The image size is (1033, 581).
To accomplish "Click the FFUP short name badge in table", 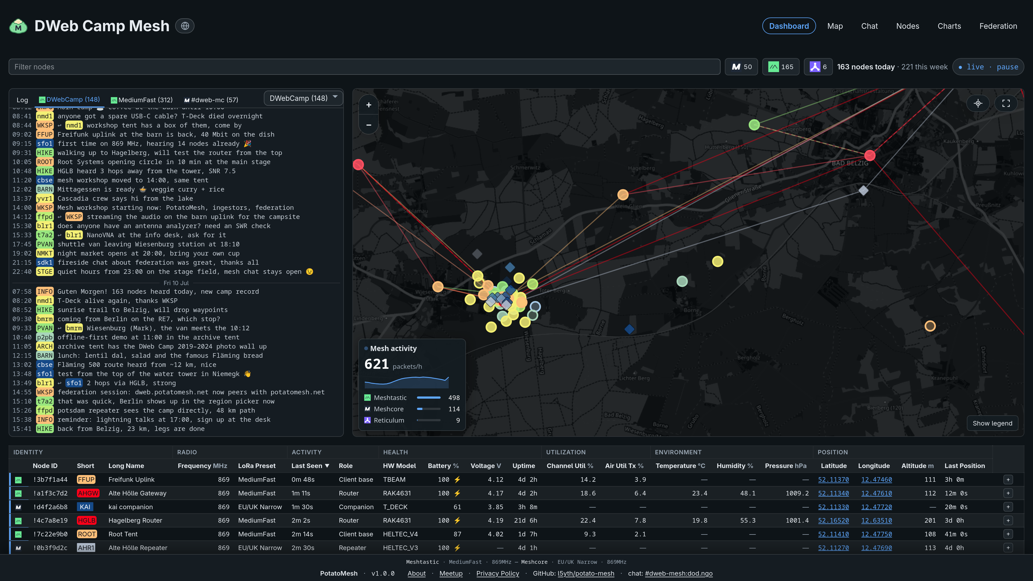I will point(86,480).
